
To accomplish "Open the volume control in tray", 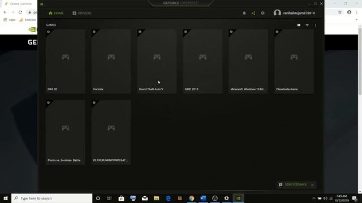I will [x=325, y=198].
